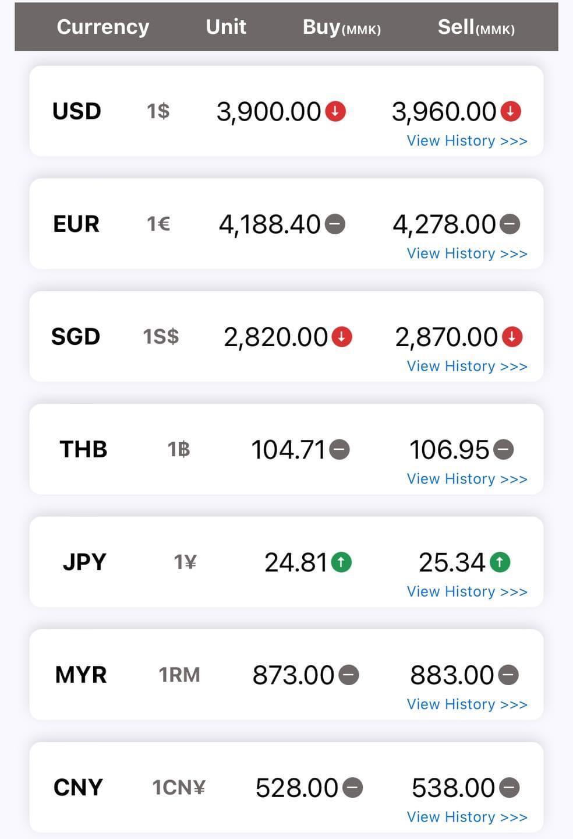Viewport: 573px width, 839px height.
Task: Select the MYR buy rate 873.00
Action: tap(293, 675)
